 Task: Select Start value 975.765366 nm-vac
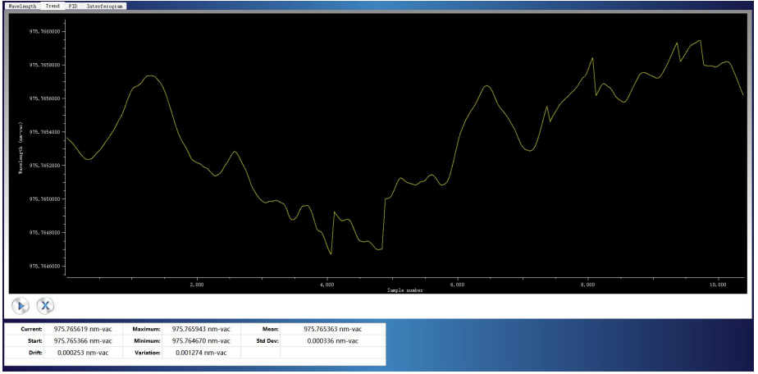[x=83, y=340]
